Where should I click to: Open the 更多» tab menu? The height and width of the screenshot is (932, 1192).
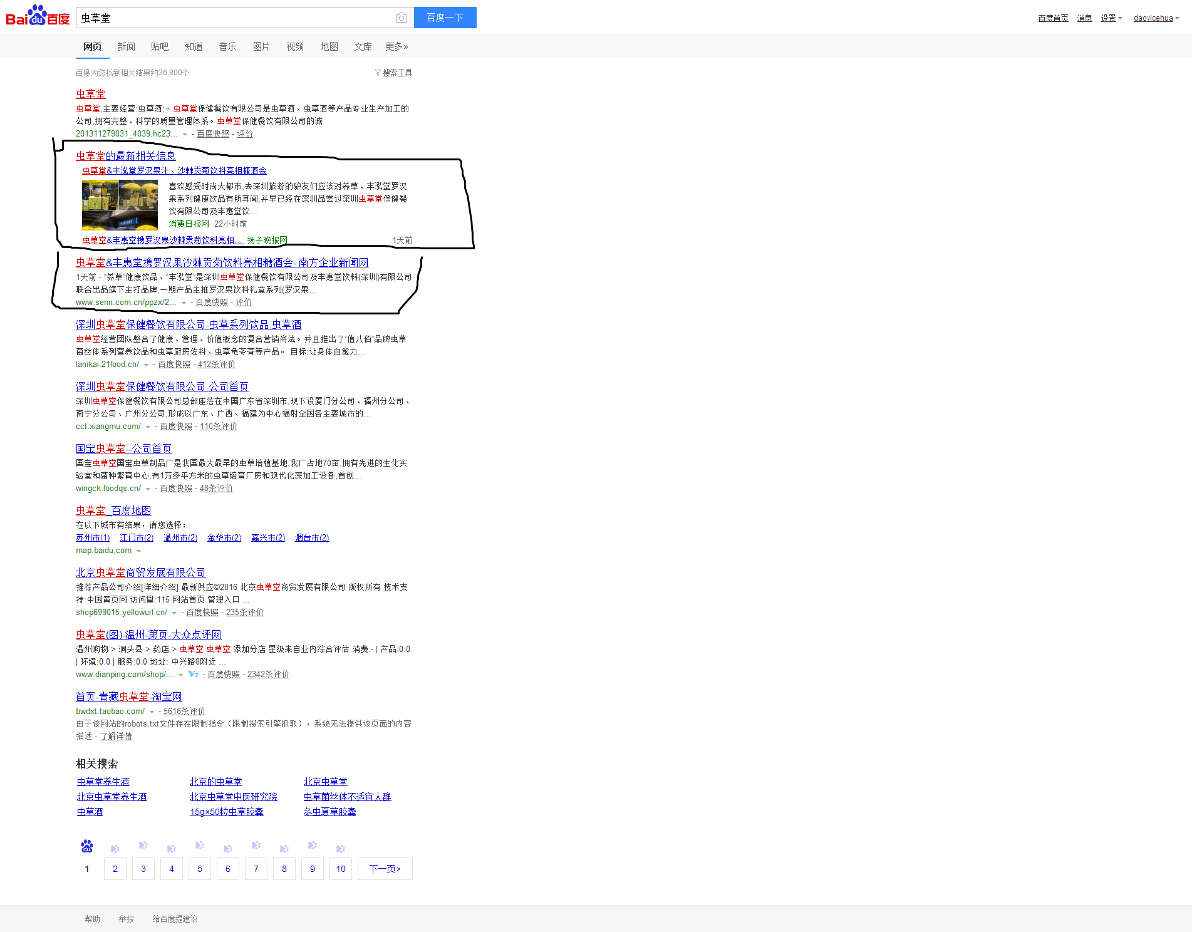tap(396, 46)
